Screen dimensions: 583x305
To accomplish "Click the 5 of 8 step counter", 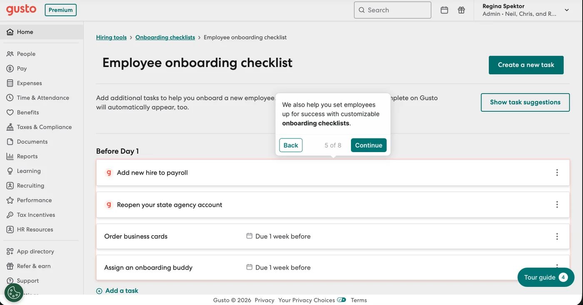I will 333,145.
